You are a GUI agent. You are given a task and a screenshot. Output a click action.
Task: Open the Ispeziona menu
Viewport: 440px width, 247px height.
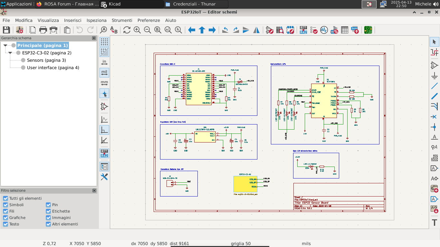pos(96,20)
